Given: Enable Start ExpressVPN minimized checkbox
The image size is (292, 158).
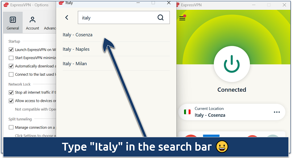Looking at the screenshot, I should [11, 58].
